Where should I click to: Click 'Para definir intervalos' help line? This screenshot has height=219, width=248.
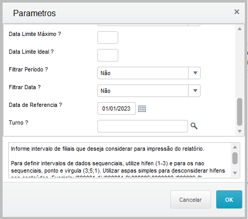click(x=107, y=163)
